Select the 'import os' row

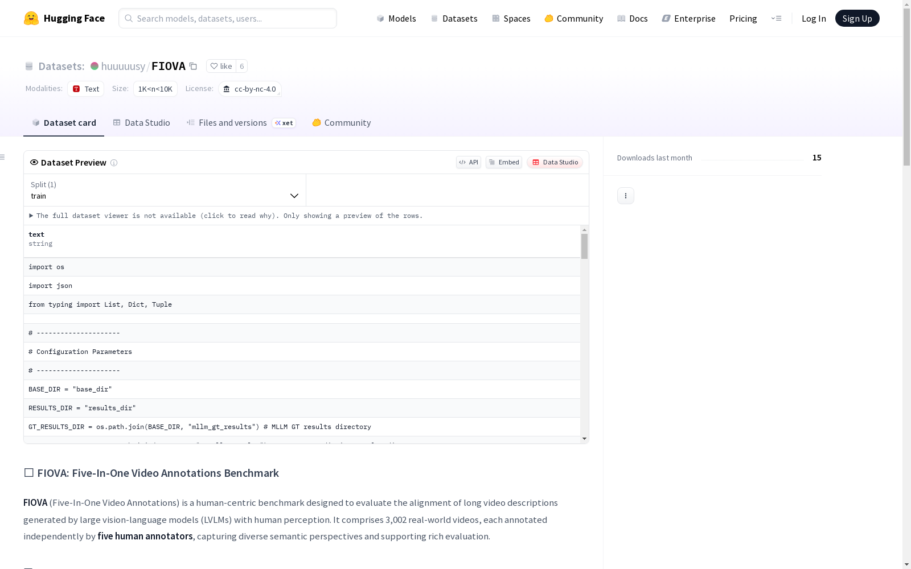(x=302, y=267)
